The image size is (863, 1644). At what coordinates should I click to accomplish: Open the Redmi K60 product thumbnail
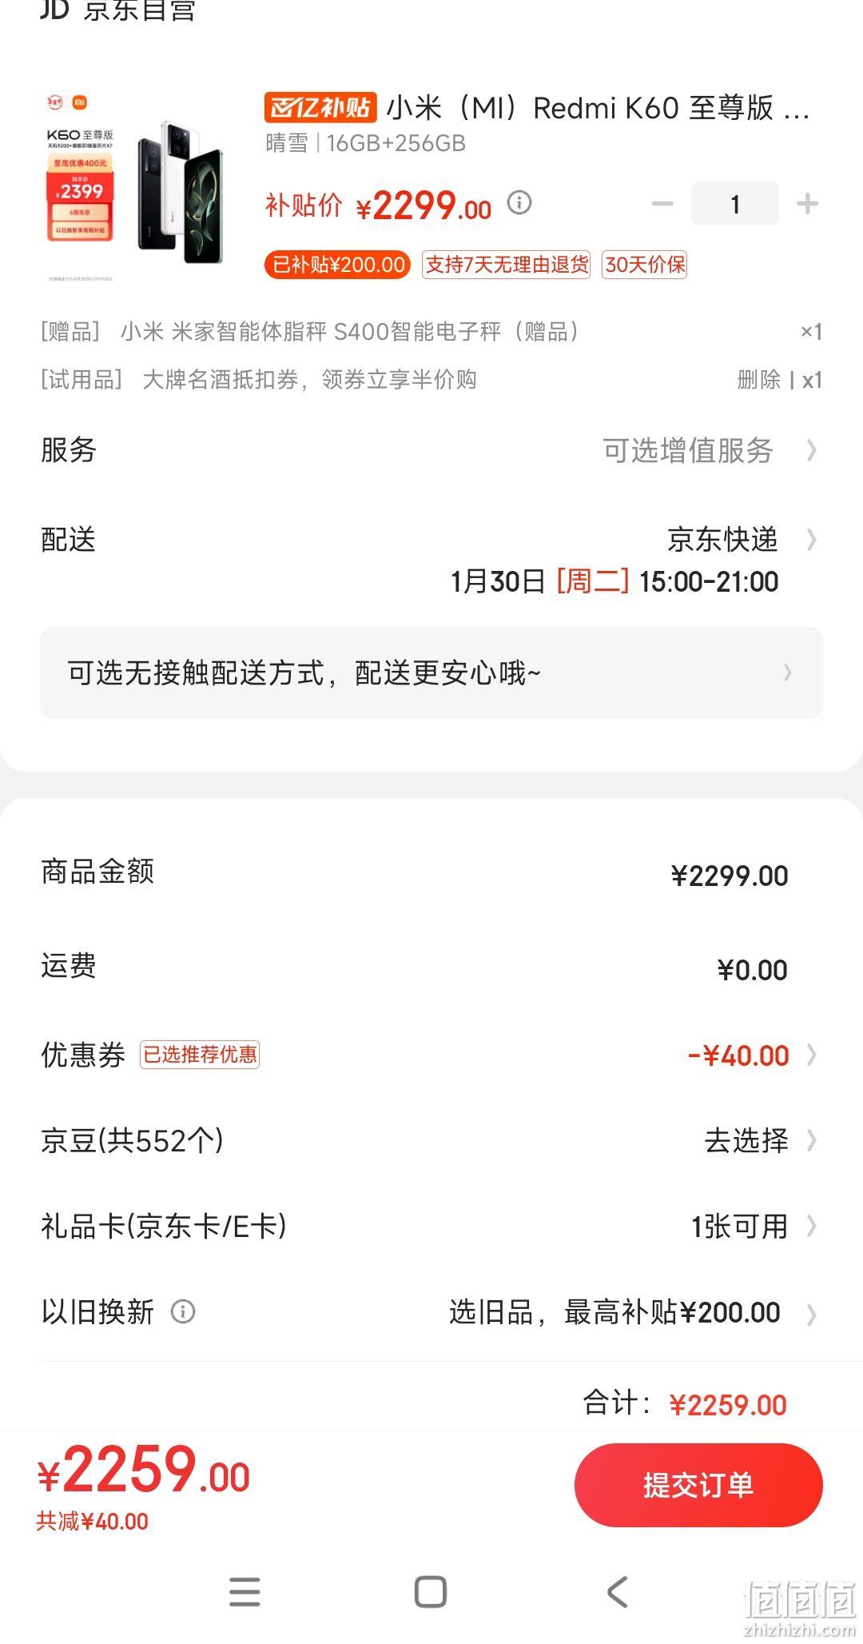(135, 188)
